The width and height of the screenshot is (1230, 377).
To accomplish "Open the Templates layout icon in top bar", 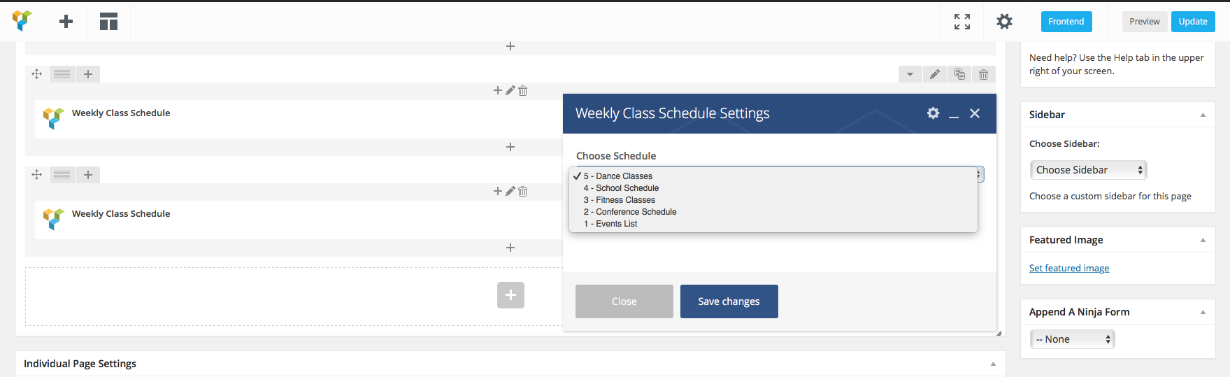I will pos(108,22).
